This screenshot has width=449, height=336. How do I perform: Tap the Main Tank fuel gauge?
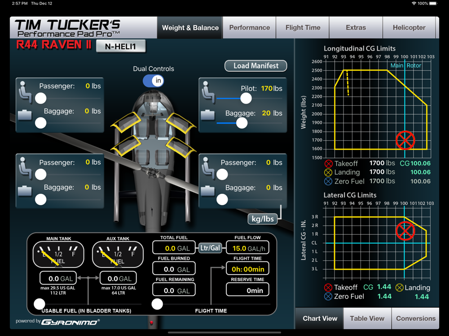coord(58,254)
